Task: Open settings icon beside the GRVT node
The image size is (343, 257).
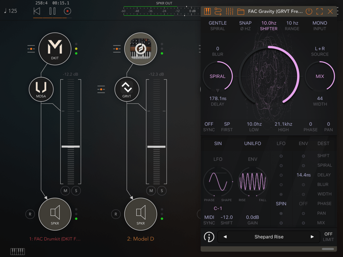Action: click(101, 89)
